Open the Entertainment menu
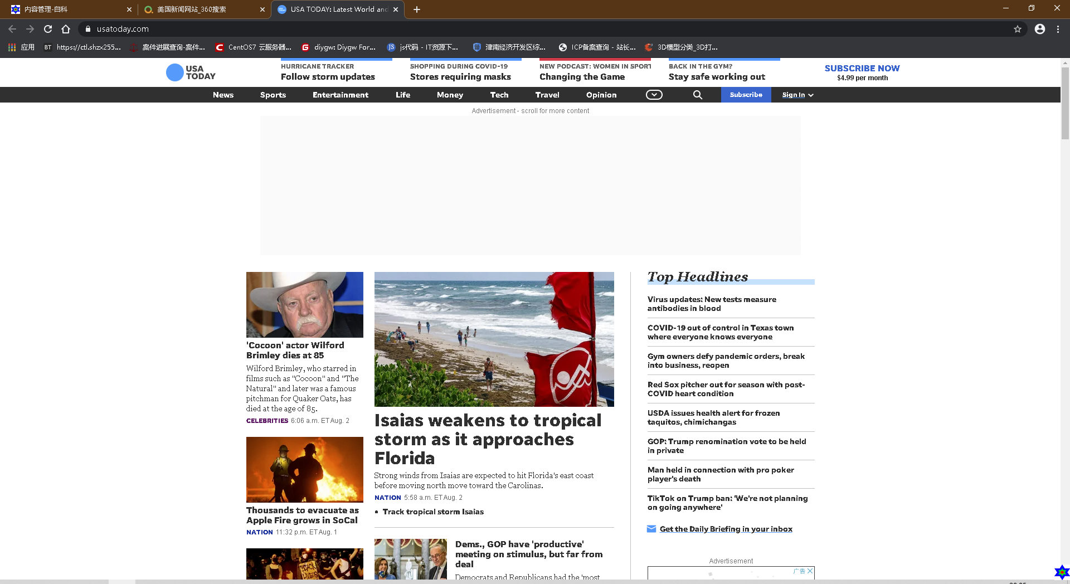The width and height of the screenshot is (1070, 584). 341,95
